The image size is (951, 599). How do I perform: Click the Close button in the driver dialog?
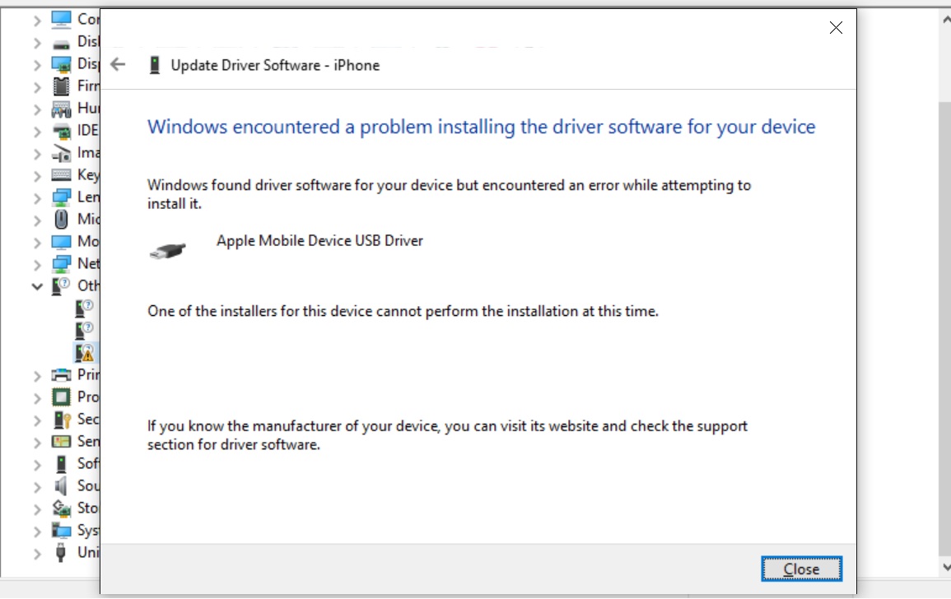[801, 569]
